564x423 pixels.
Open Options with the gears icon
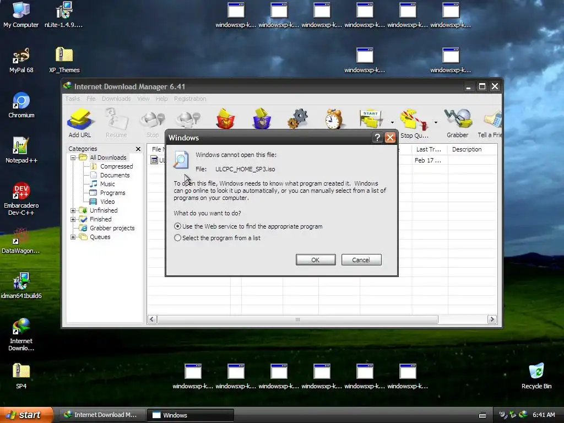click(297, 119)
